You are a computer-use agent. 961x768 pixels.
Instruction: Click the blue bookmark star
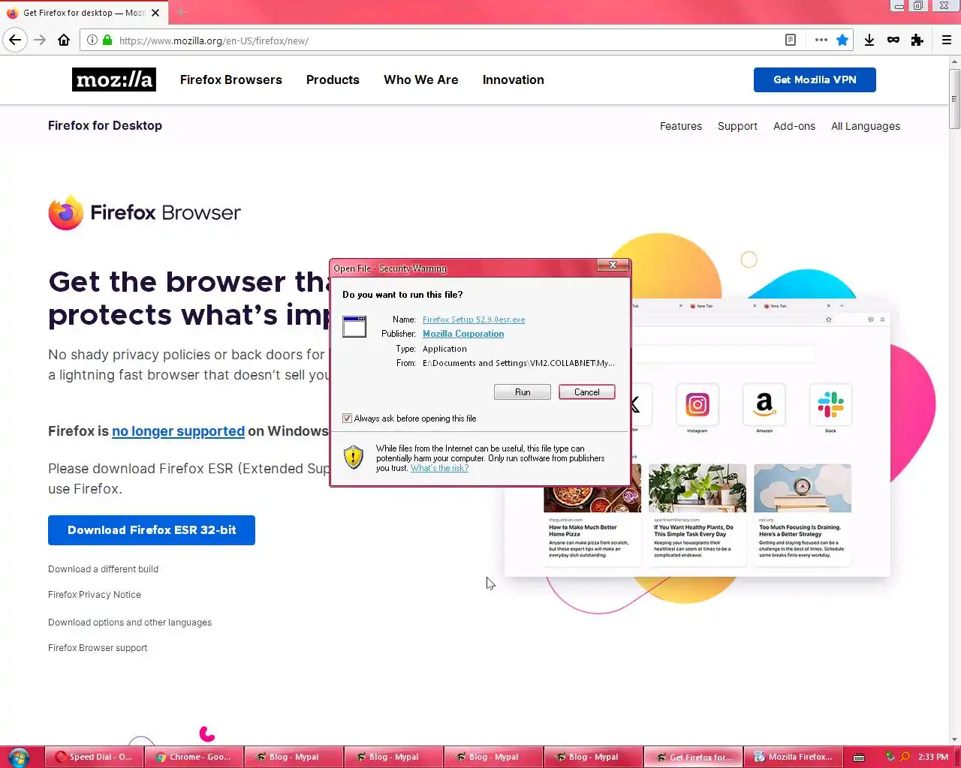pyautogui.click(x=842, y=40)
